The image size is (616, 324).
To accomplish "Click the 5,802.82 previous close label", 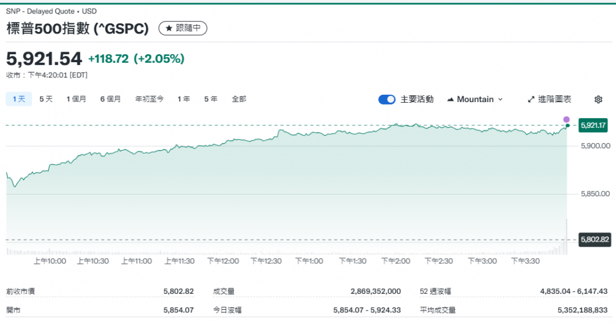I will point(594,240).
